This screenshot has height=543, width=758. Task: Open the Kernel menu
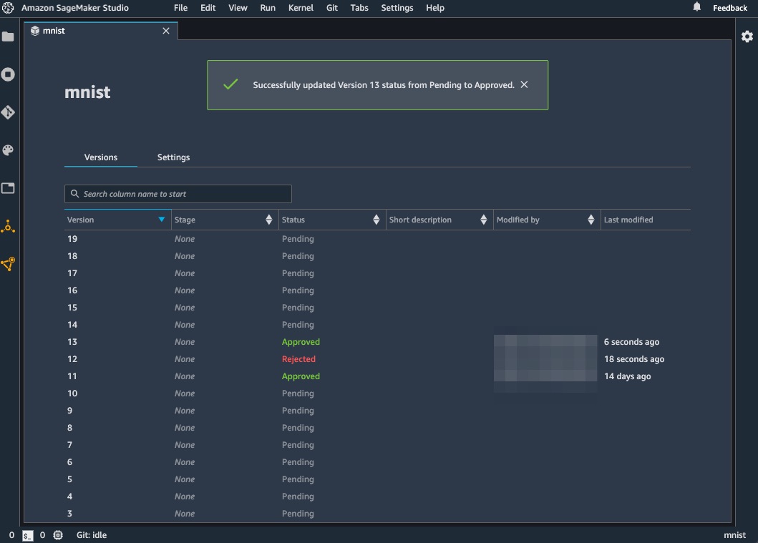[301, 8]
